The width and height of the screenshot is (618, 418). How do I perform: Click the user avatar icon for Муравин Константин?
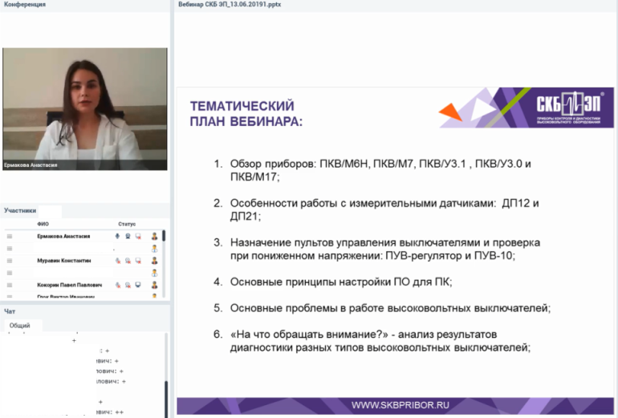pyautogui.click(x=154, y=261)
